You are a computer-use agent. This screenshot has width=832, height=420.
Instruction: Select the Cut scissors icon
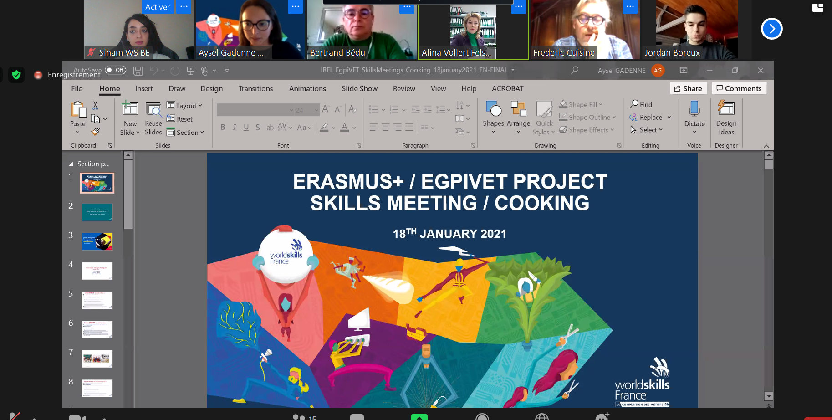click(x=95, y=105)
